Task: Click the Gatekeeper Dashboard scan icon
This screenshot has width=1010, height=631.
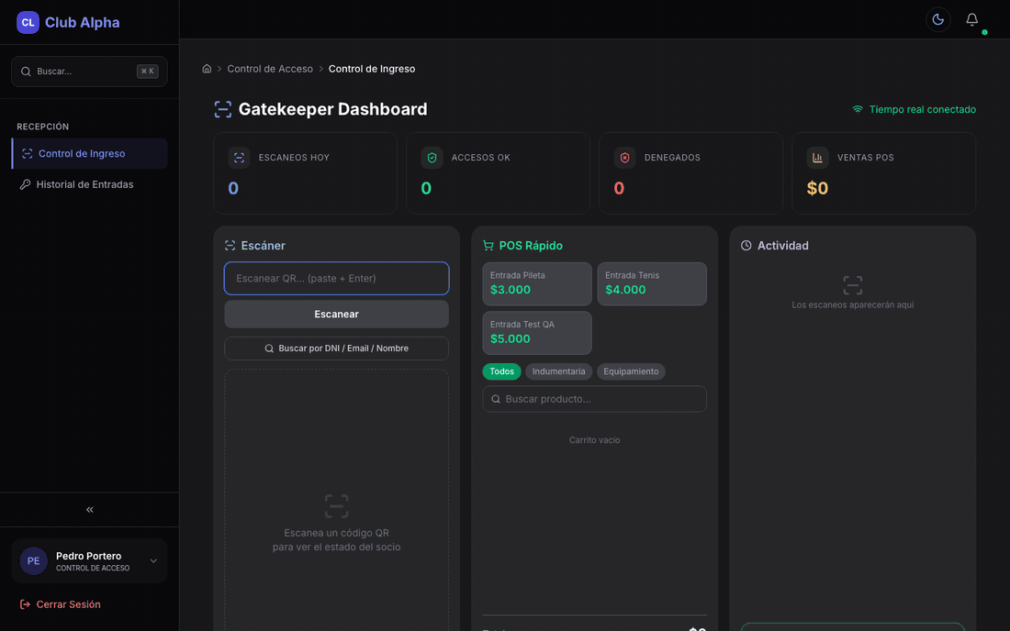Action: (223, 109)
